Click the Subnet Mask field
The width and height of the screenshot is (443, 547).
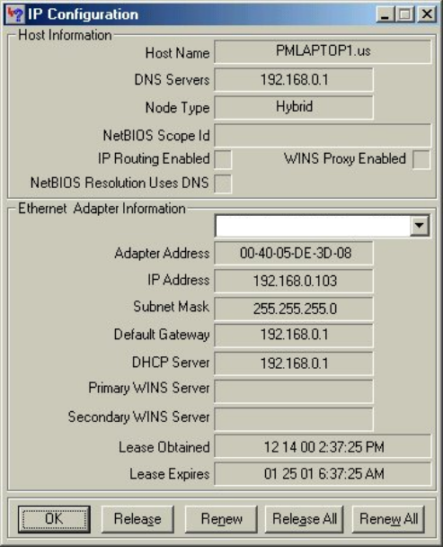point(294,309)
